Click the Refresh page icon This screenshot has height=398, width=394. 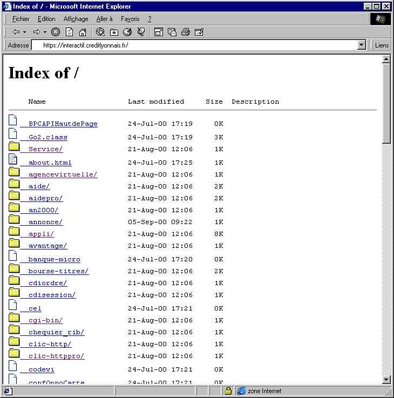tap(69, 32)
